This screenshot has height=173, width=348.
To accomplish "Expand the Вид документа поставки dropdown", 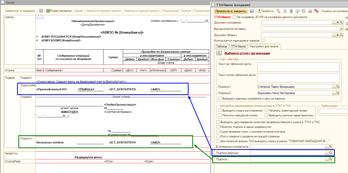I will click(341, 29).
